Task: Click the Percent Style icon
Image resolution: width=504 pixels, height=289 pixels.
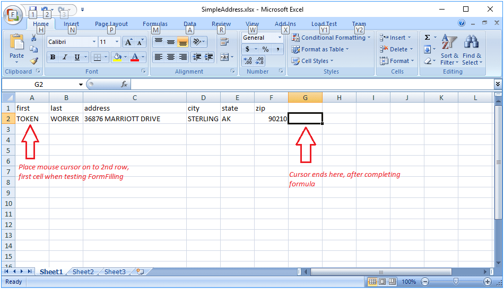Action: point(265,49)
